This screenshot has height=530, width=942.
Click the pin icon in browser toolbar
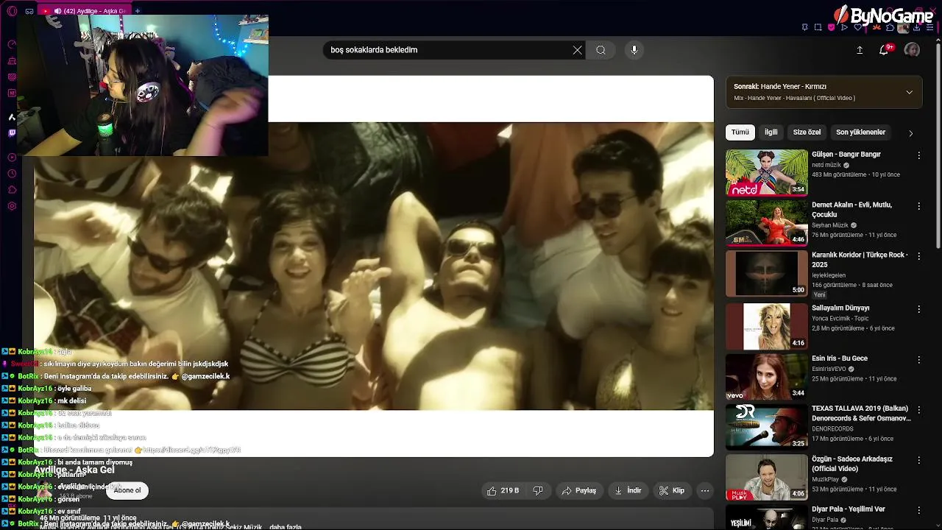point(805,27)
